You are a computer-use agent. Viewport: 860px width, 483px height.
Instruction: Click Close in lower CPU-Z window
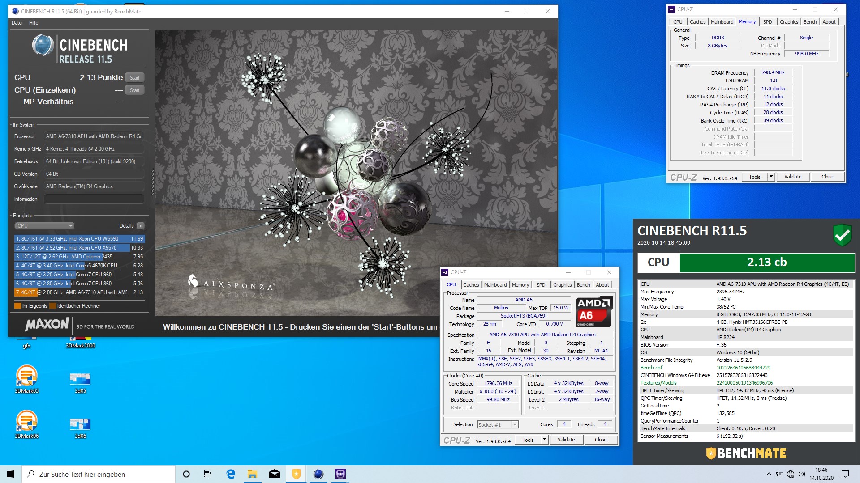pyautogui.click(x=601, y=440)
